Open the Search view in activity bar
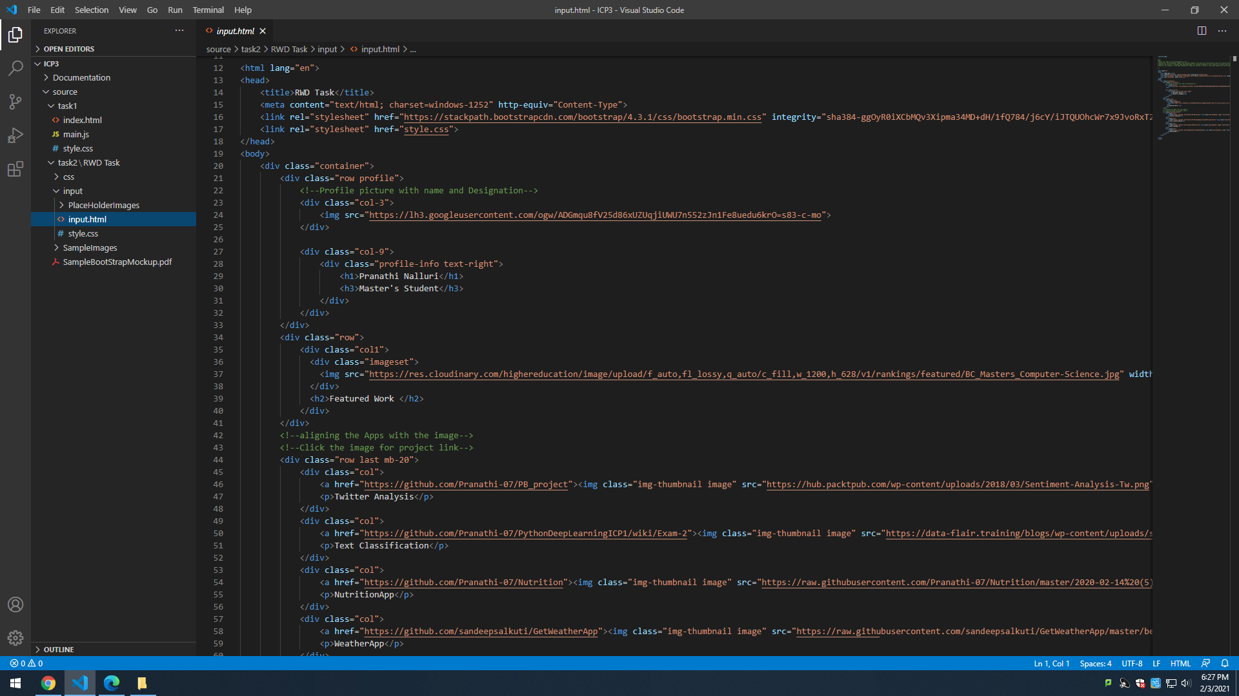This screenshot has width=1239, height=696. 15,68
